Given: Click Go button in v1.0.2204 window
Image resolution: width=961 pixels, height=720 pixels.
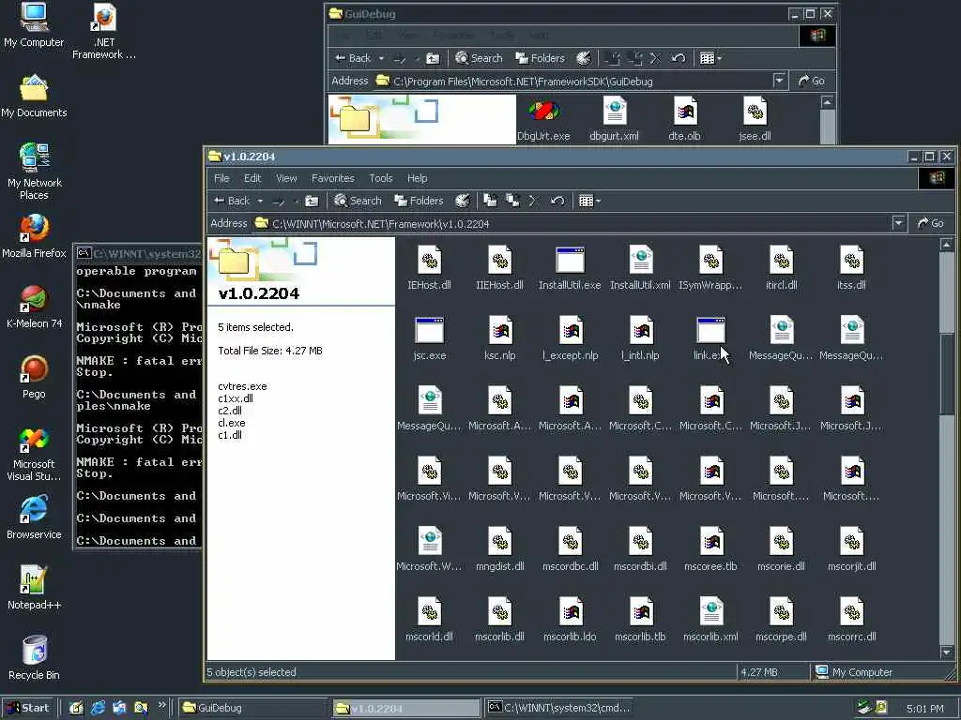Looking at the screenshot, I should point(930,223).
